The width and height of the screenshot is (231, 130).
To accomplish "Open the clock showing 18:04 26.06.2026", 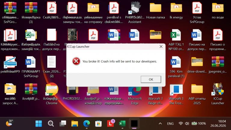I will (x=218, y=123).
